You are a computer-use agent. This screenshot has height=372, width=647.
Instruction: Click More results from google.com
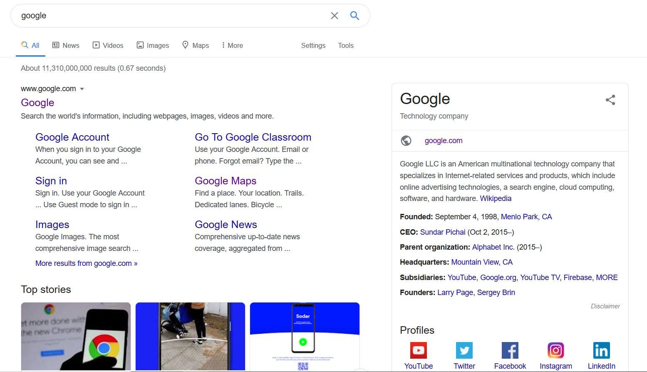[87, 263]
